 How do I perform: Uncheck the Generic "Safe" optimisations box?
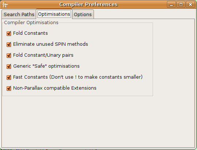pyautogui.click(x=9, y=66)
